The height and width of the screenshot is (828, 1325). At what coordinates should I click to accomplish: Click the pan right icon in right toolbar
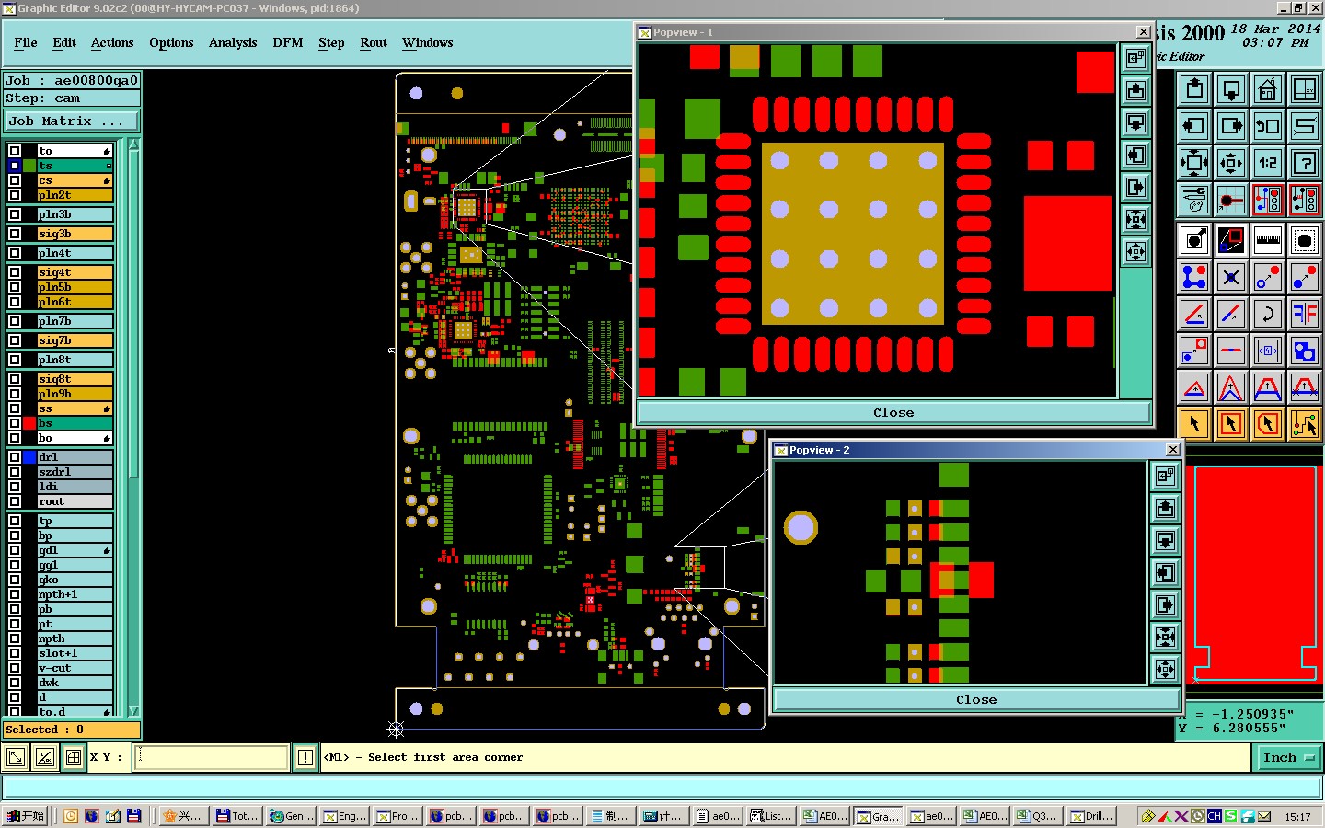coord(1231,126)
